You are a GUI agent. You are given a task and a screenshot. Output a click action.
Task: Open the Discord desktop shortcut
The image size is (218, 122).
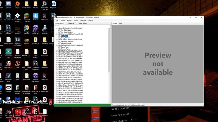[x=9, y=5]
